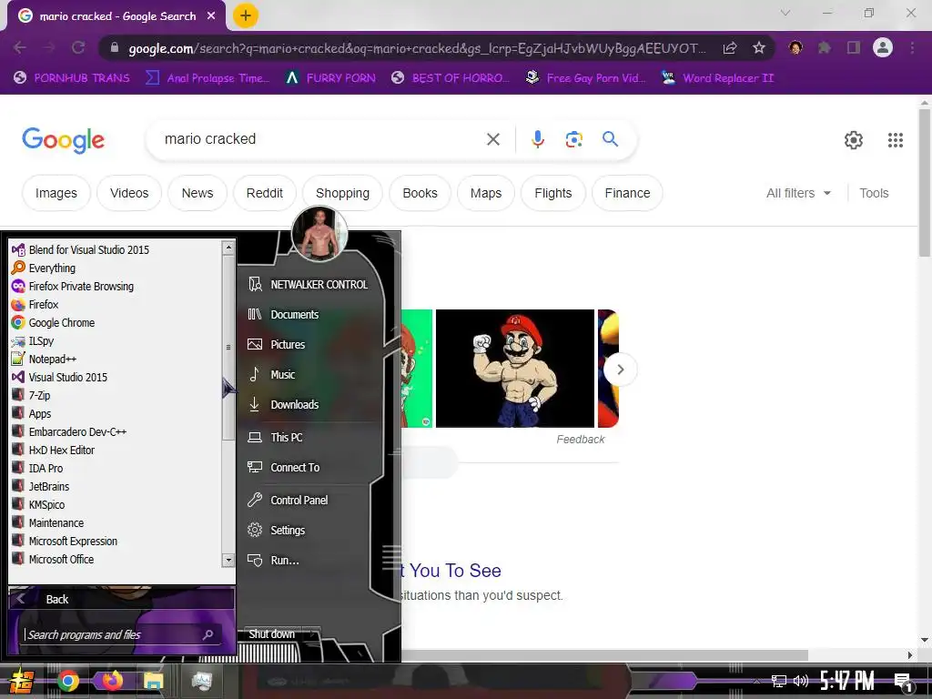Open the All filters dropdown
The image size is (932, 699).
click(798, 193)
